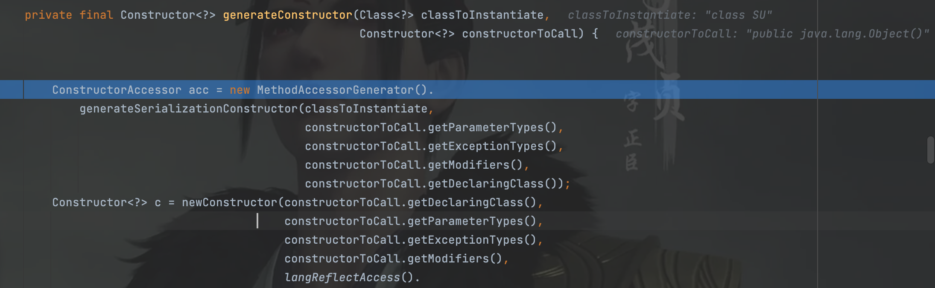Image resolution: width=935 pixels, height=288 pixels.
Task: Click the generateSerializationConstructor method call
Action: (x=189, y=109)
